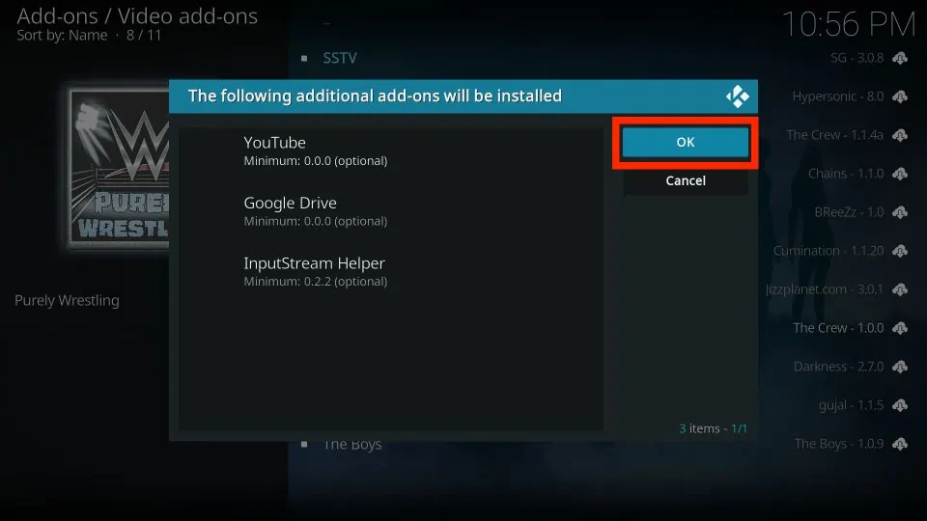Click the cloud icon next to gujal - 1.1.5
Image resolution: width=927 pixels, height=521 pixels.
coord(900,405)
